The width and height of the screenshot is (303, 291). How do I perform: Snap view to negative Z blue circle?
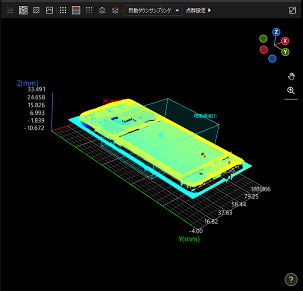click(272, 59)
